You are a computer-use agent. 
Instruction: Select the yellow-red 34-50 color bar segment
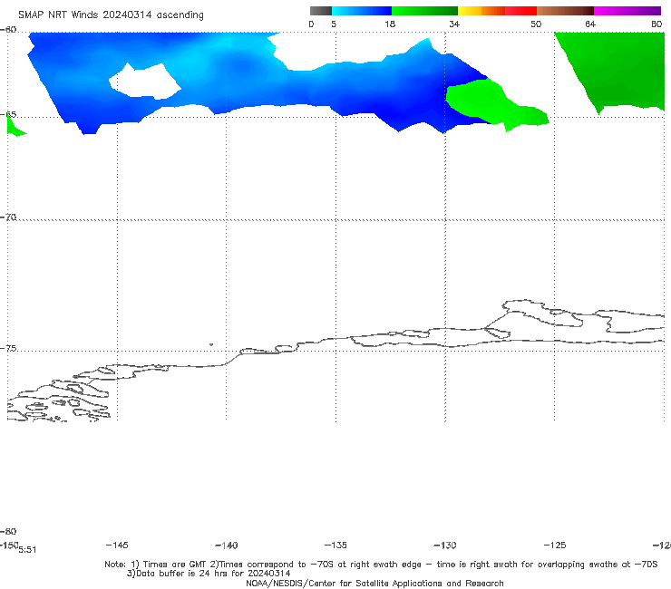(497, 11)
